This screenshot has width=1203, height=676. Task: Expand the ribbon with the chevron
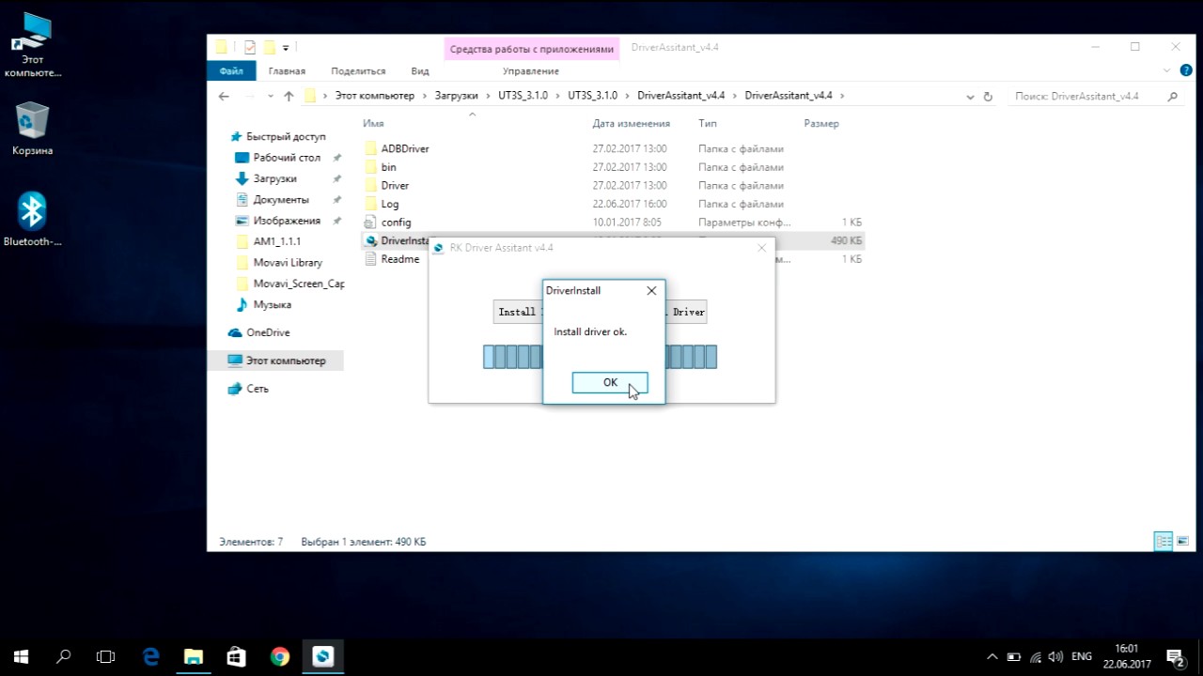tap(1168, 71)
